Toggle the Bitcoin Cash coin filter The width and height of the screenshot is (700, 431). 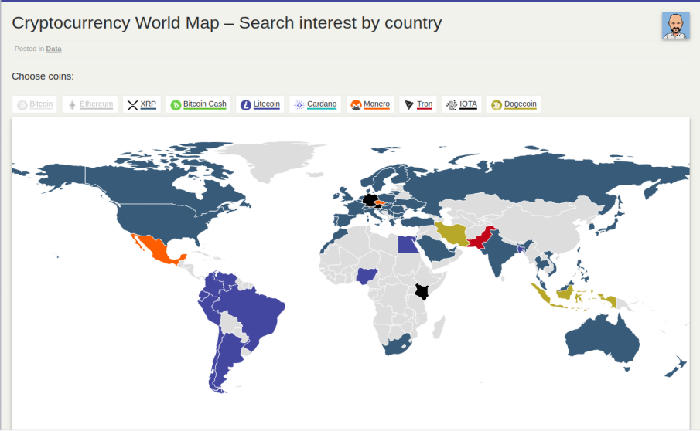pos(198,104)
